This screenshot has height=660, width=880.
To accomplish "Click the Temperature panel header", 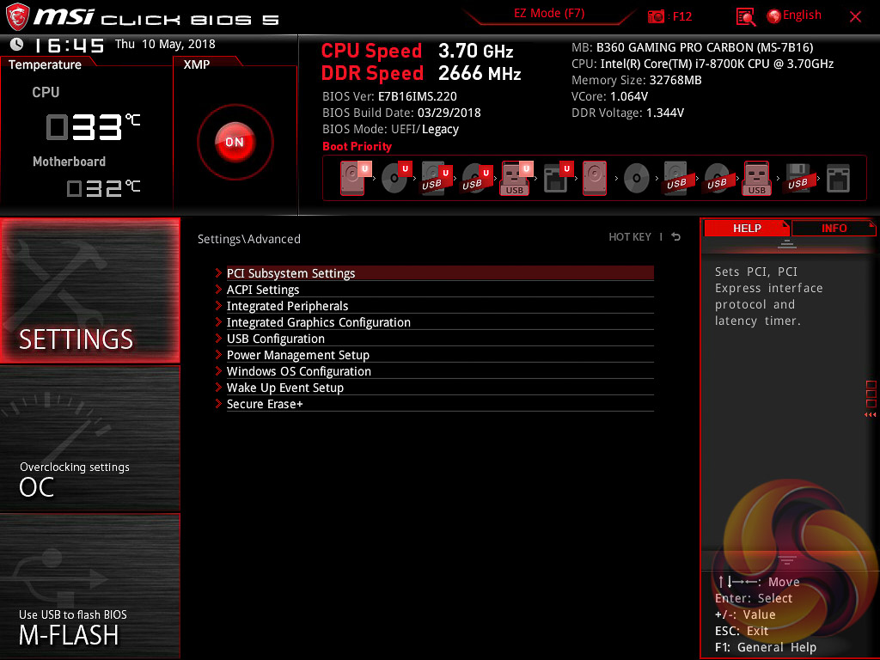I will (45, 64).
